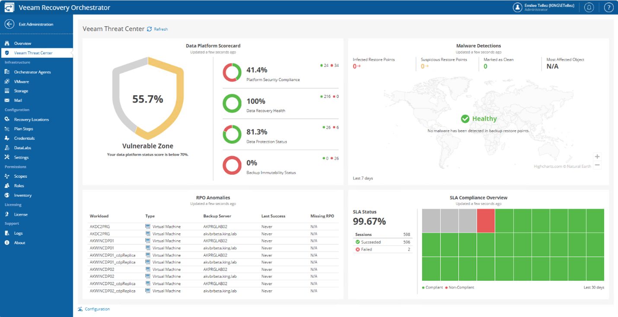Click the Refresh link
618x317 pixels.
click(161, 29)
